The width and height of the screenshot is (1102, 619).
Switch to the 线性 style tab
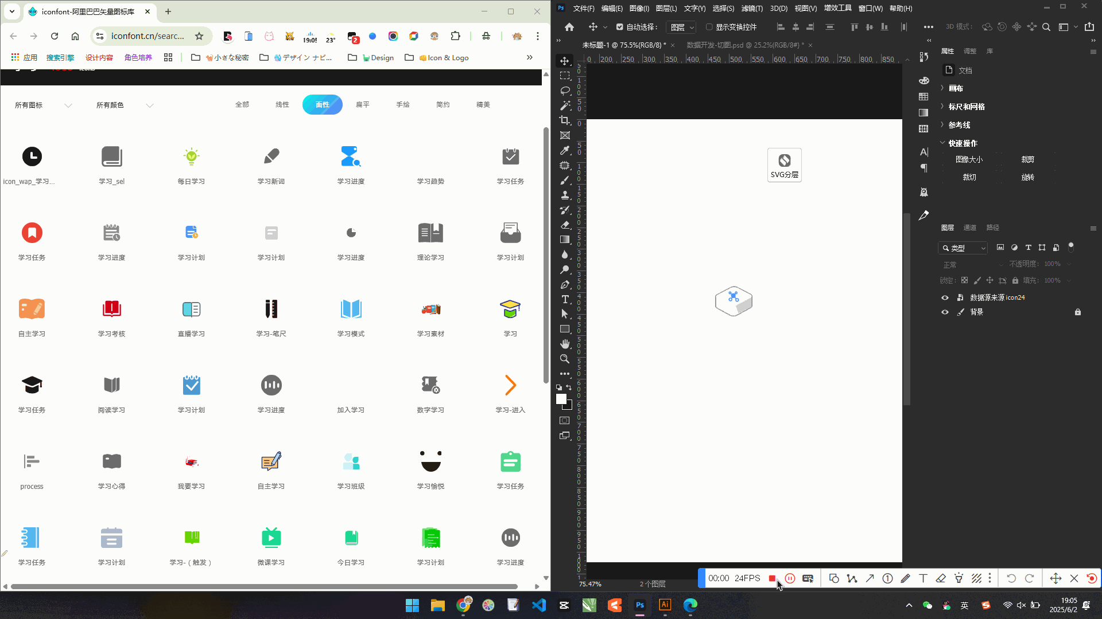[x=282, y=105]
